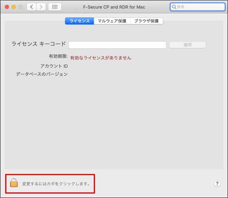
Task: Click the 適用 button
Action: (188, 45)
